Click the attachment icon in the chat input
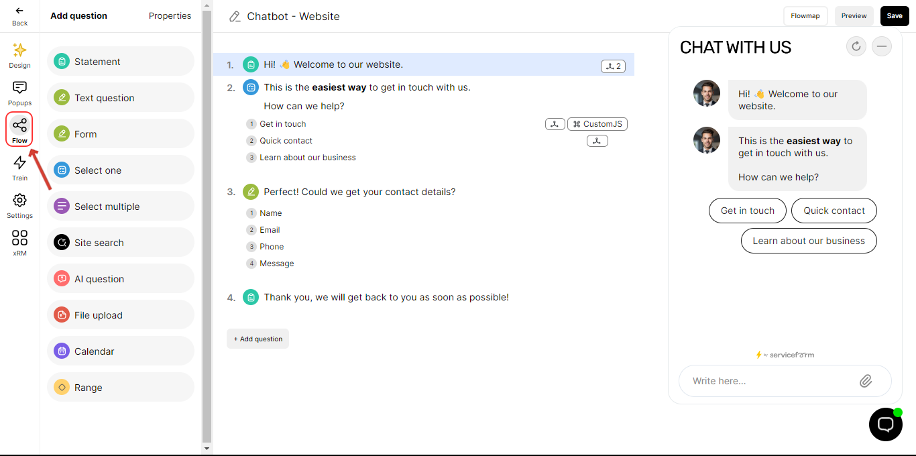The height and width of the screenshot is (456, 916). 866,380
